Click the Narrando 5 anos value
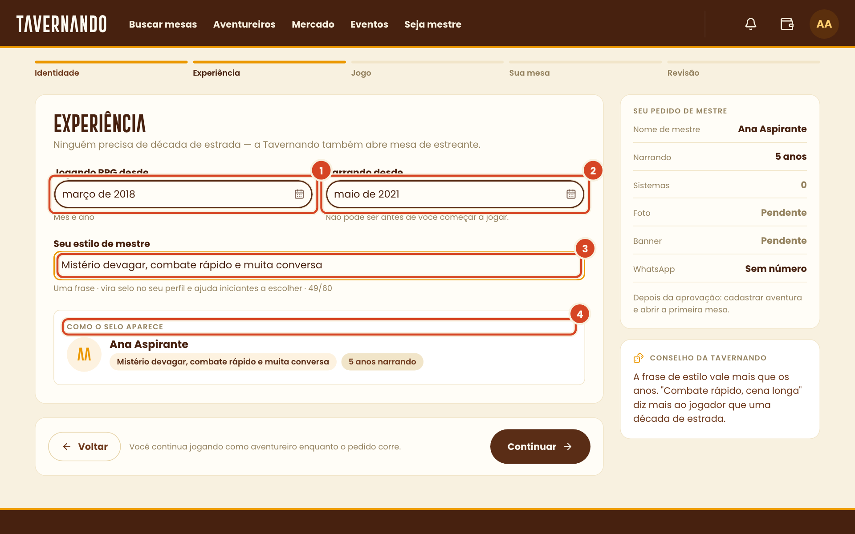 790,157
